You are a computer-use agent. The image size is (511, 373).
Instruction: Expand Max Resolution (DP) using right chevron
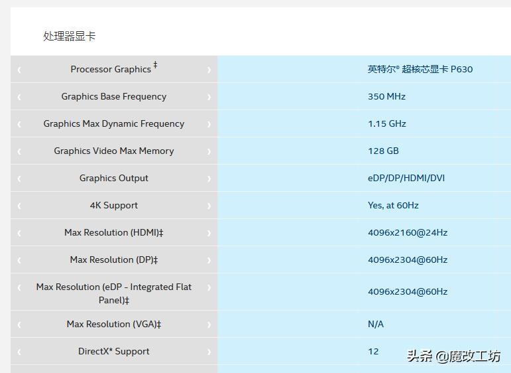pos(209,260)
